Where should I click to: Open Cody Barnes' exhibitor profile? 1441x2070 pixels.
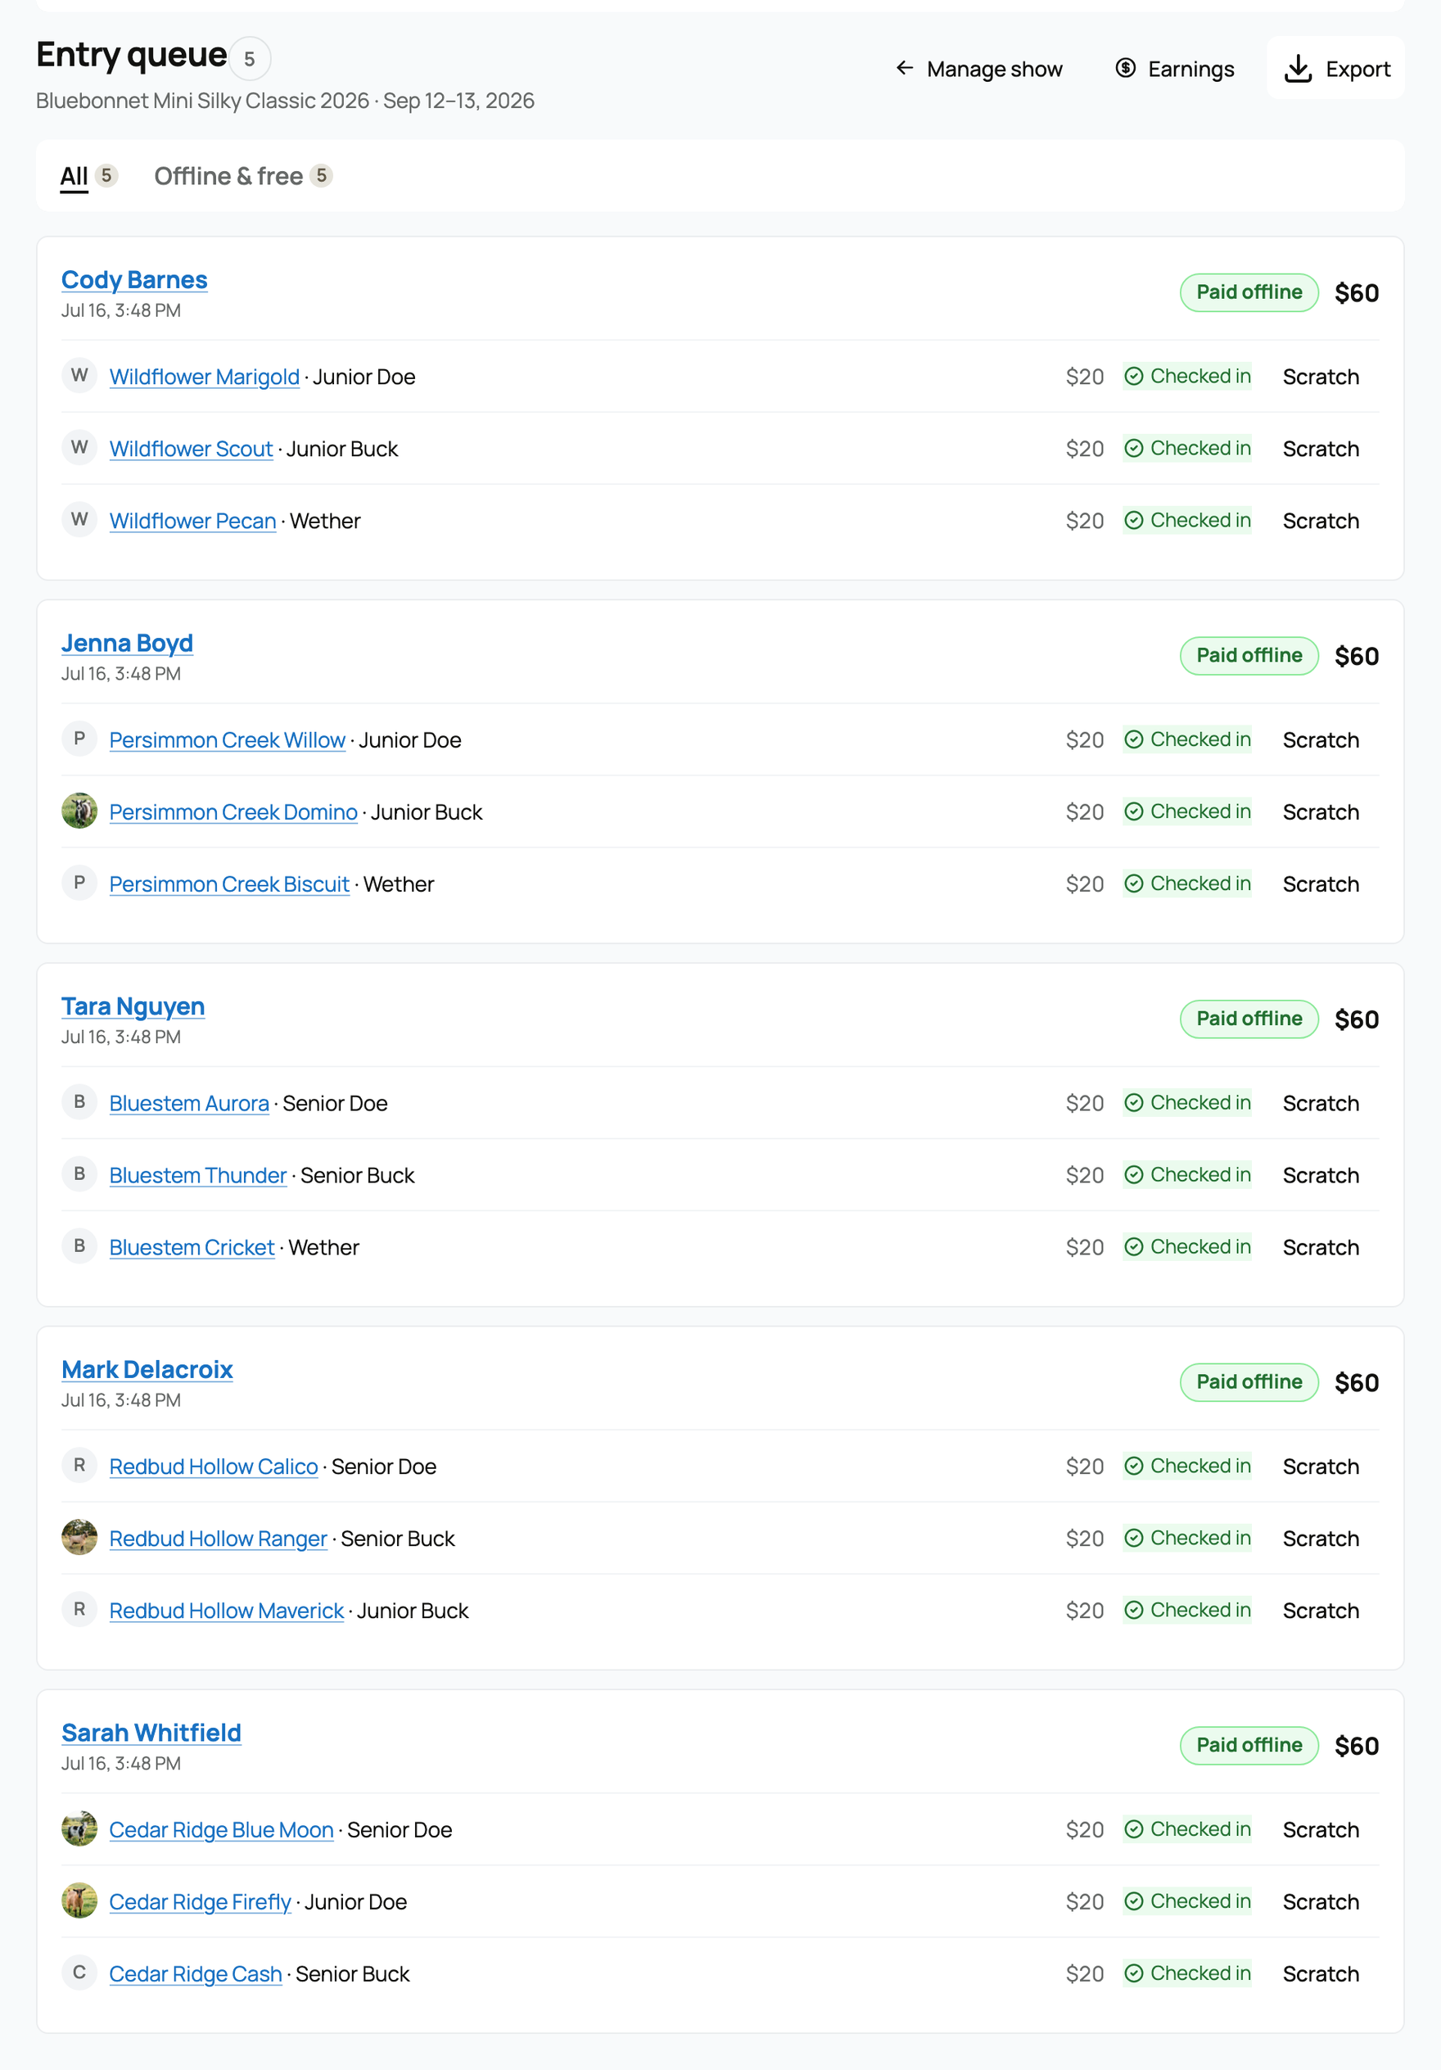click(x=134, y=280)
